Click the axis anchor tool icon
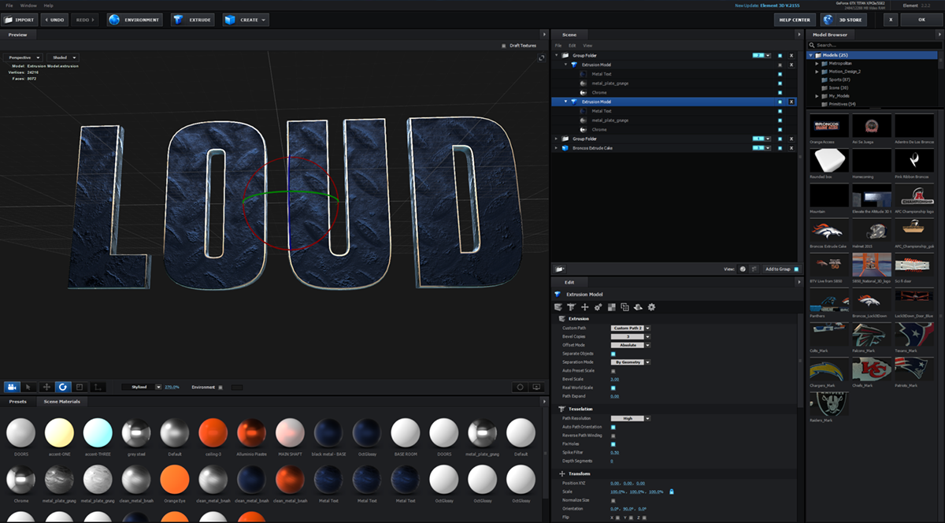The width and height of the screenshot is (945, 523). (x=98, y=387)
